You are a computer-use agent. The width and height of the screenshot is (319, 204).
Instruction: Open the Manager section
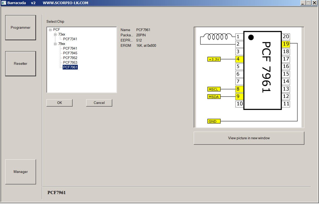(x=20, y=172)
